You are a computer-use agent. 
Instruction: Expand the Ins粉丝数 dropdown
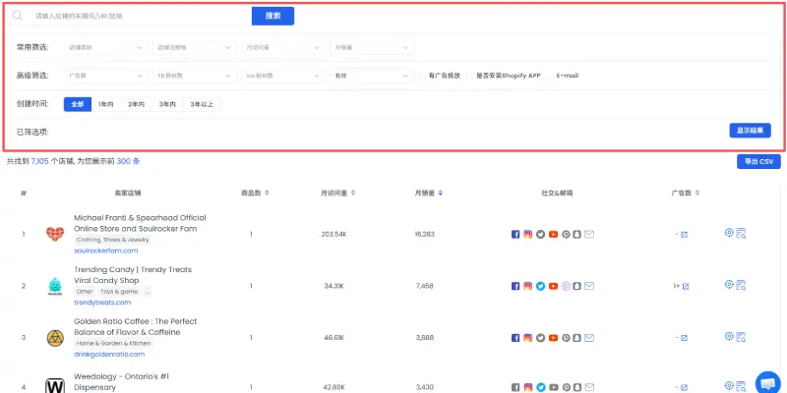(283, 76)
